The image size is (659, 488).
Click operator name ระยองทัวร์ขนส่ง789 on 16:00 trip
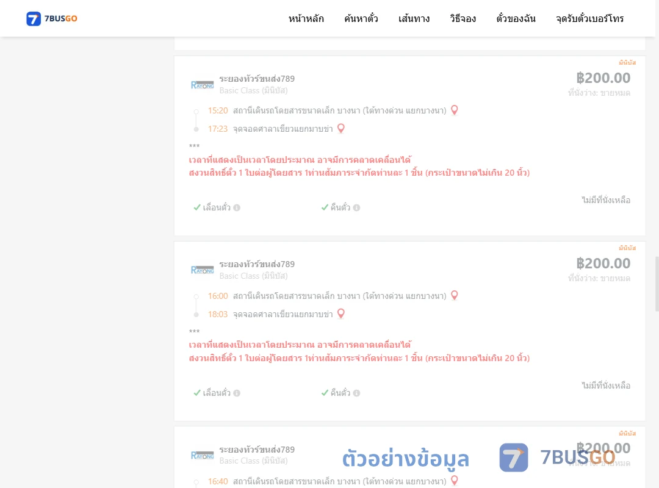click(257, 264)
